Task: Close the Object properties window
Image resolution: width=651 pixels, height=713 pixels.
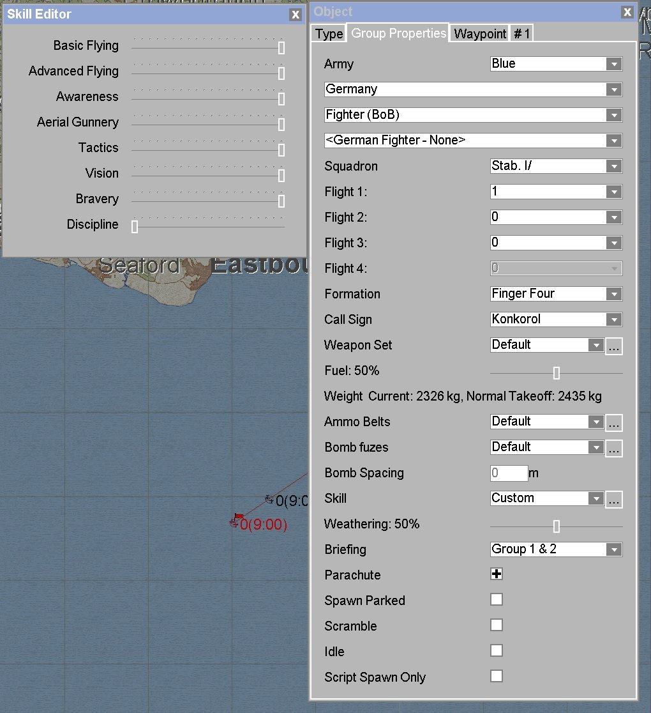Action: pos(627,12)
